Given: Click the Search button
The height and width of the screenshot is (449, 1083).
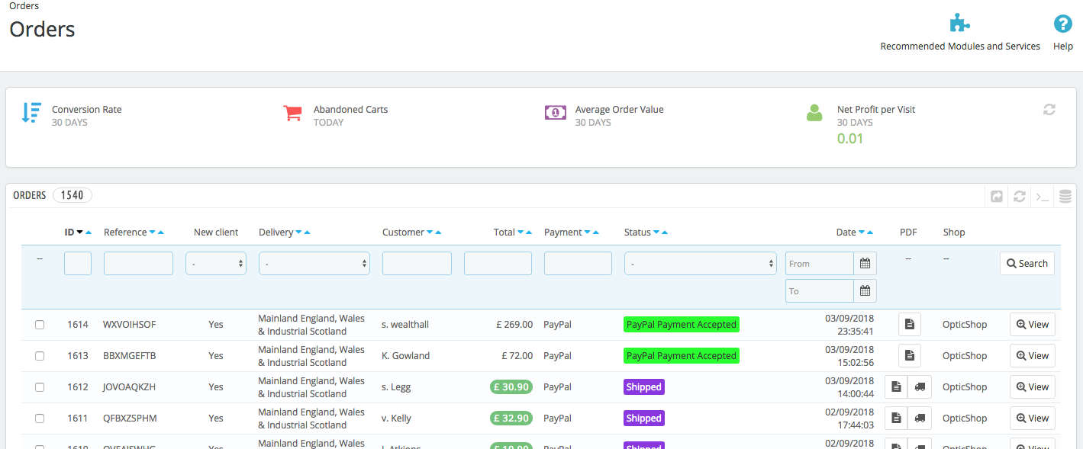Looking at the screenshot, I should (x=1027, y=264).
